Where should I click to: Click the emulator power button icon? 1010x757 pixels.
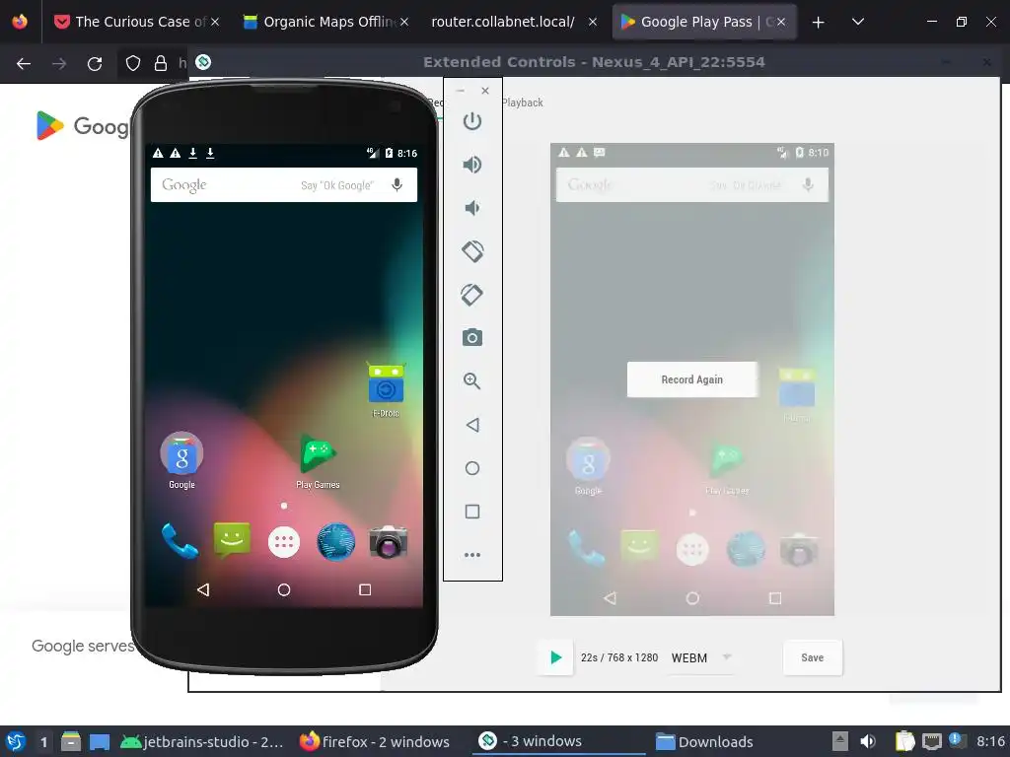[x=472, y=121]
